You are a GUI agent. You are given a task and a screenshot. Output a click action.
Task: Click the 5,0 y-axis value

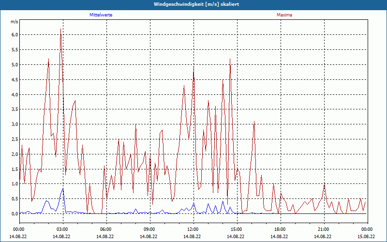(15, 65)
